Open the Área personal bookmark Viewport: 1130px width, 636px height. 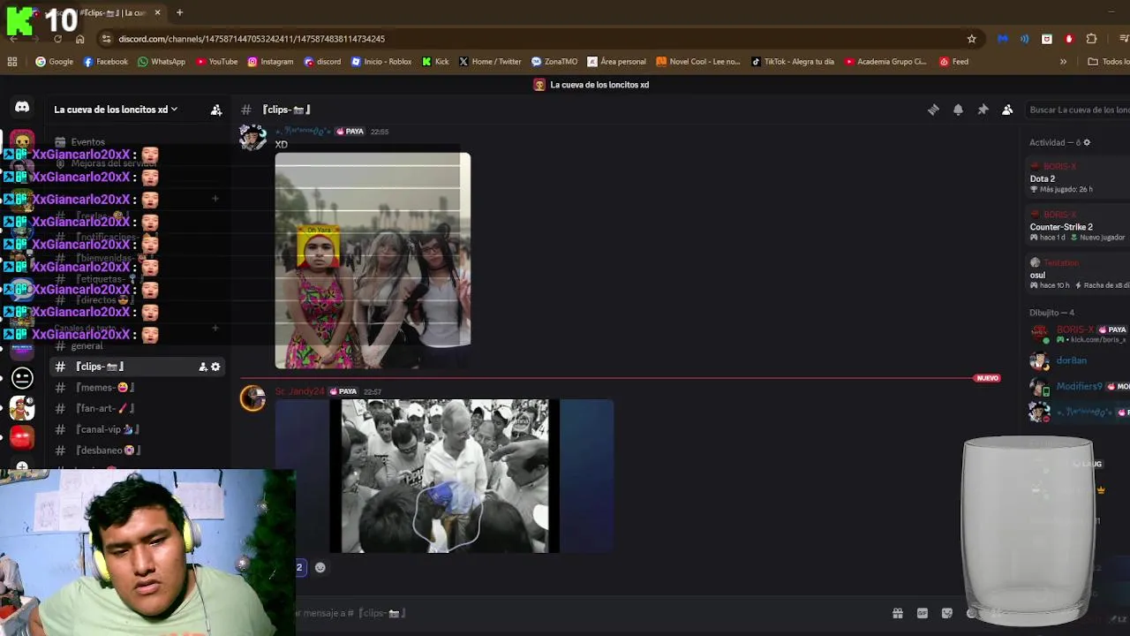(616, 62)
